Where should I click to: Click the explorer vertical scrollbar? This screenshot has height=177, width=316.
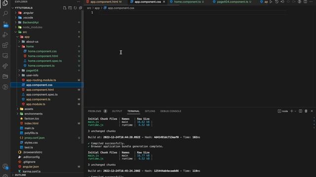click(82, 77)
